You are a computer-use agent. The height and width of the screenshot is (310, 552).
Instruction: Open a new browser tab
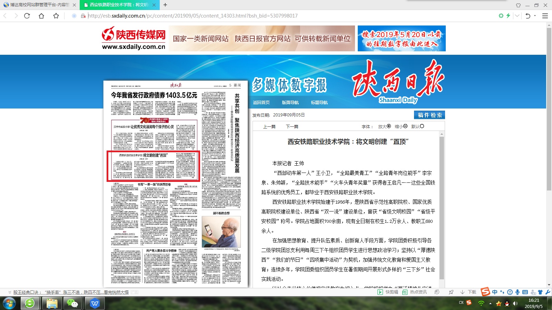165,5
